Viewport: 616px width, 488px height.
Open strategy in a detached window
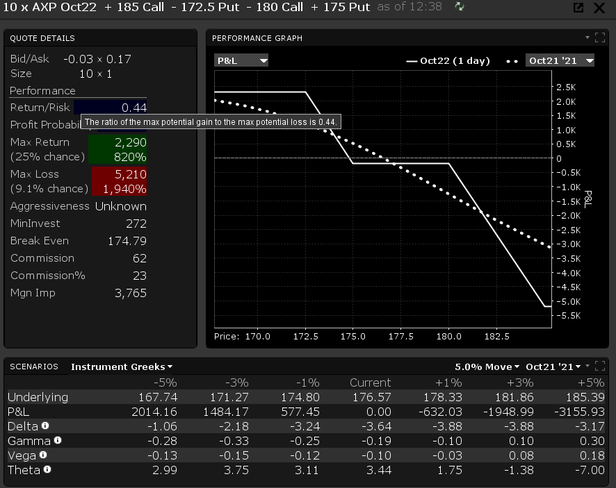coord(578,8)
